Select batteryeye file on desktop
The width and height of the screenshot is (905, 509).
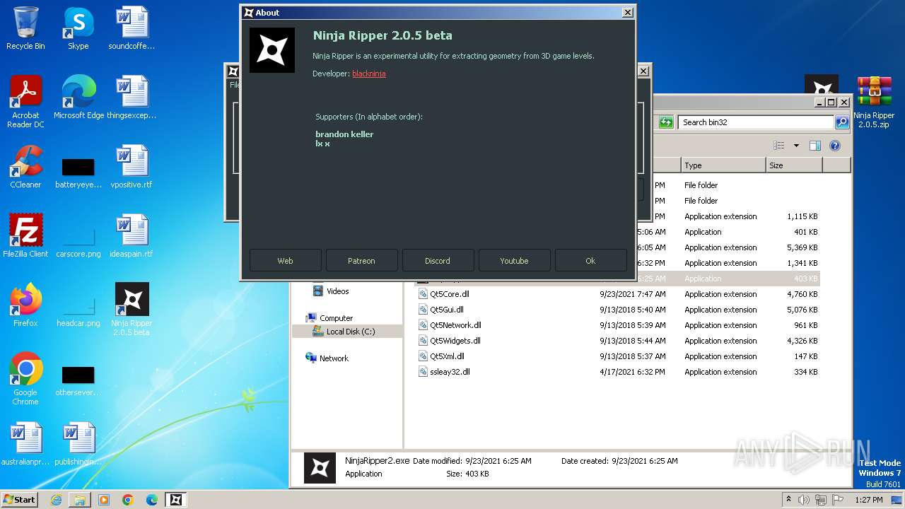[78, 172]
